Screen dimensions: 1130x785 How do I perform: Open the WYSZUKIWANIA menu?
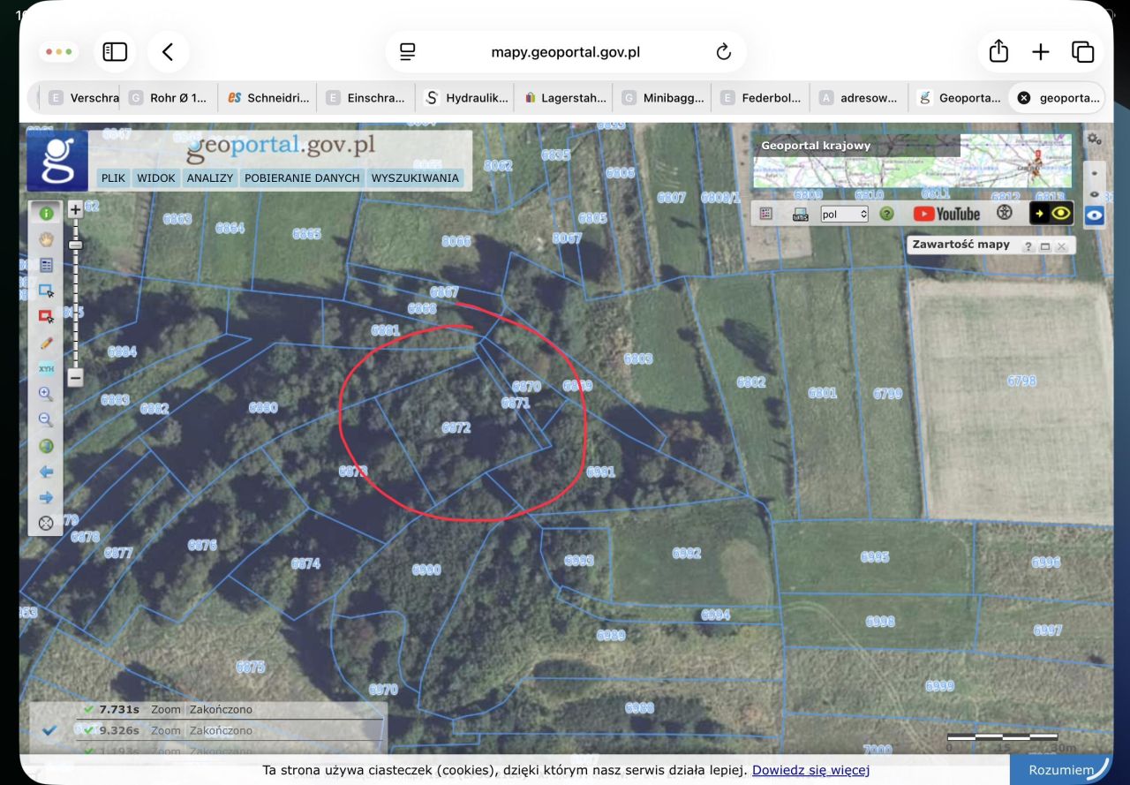click(x=415, y=177)
